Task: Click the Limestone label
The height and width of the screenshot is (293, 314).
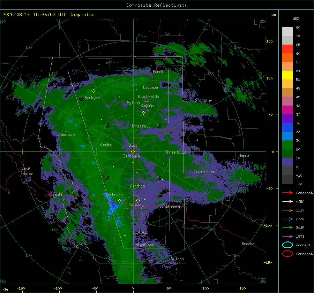Action: 66,134
